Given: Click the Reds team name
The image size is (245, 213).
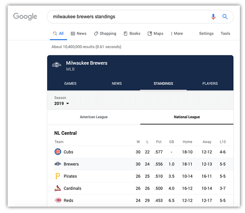Looking at the screenshot, I should point(68,200).
